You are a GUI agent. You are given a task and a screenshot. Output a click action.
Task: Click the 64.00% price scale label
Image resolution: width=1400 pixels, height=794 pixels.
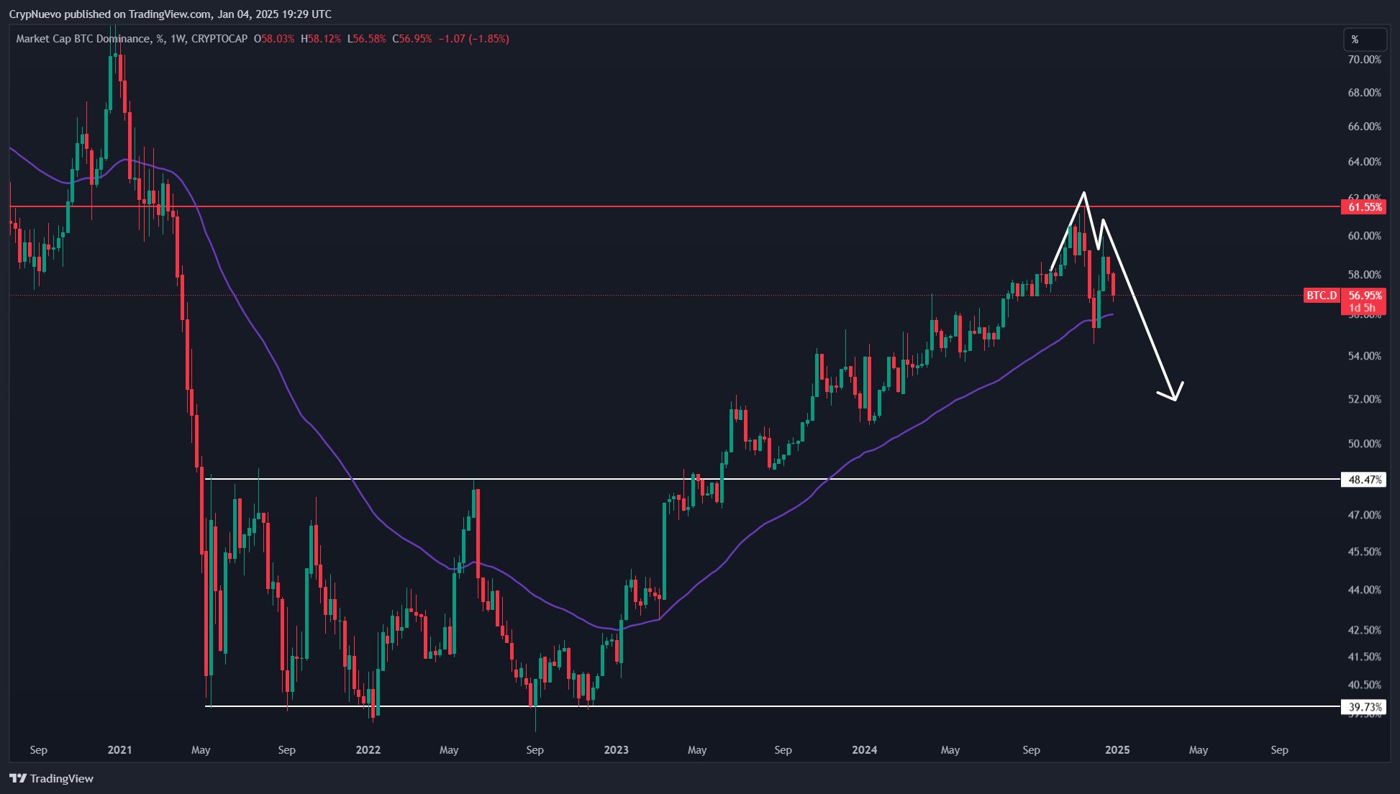tap(1364, 162)
